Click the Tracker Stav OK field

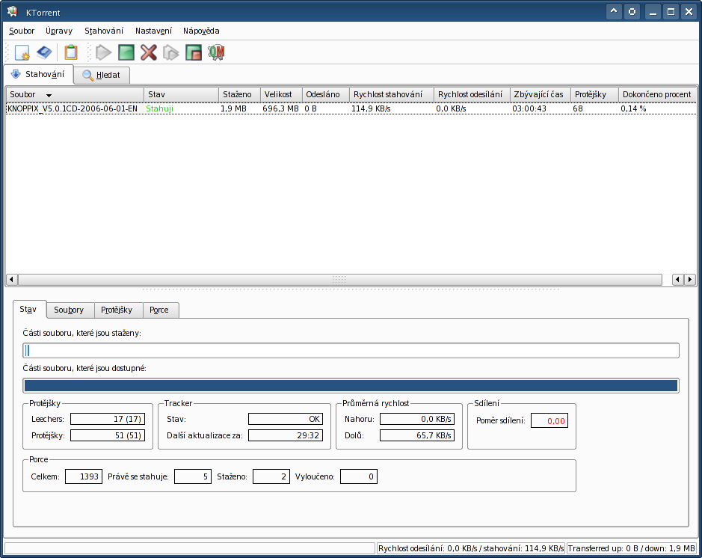point(286,419)
